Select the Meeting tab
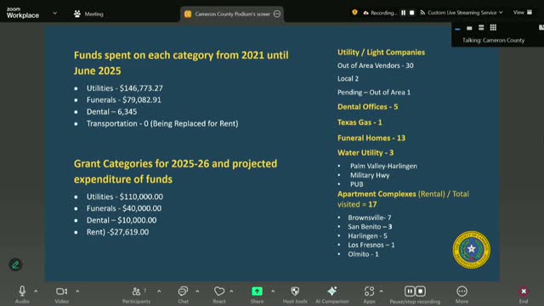The width and height of the screenshot is (544, 306). (88, 14)
